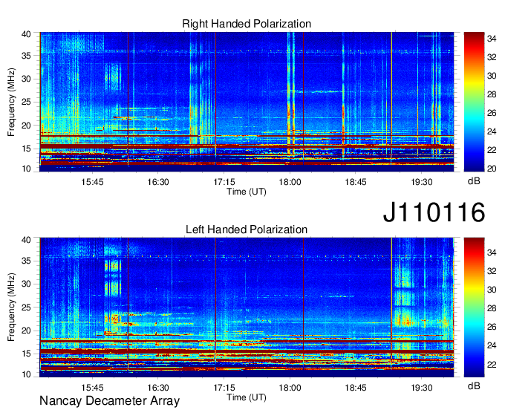This screenshot has height=410, width=505.
Task: Click 35 MHz tick of Right Handed plot
Action: click(26, 56)
